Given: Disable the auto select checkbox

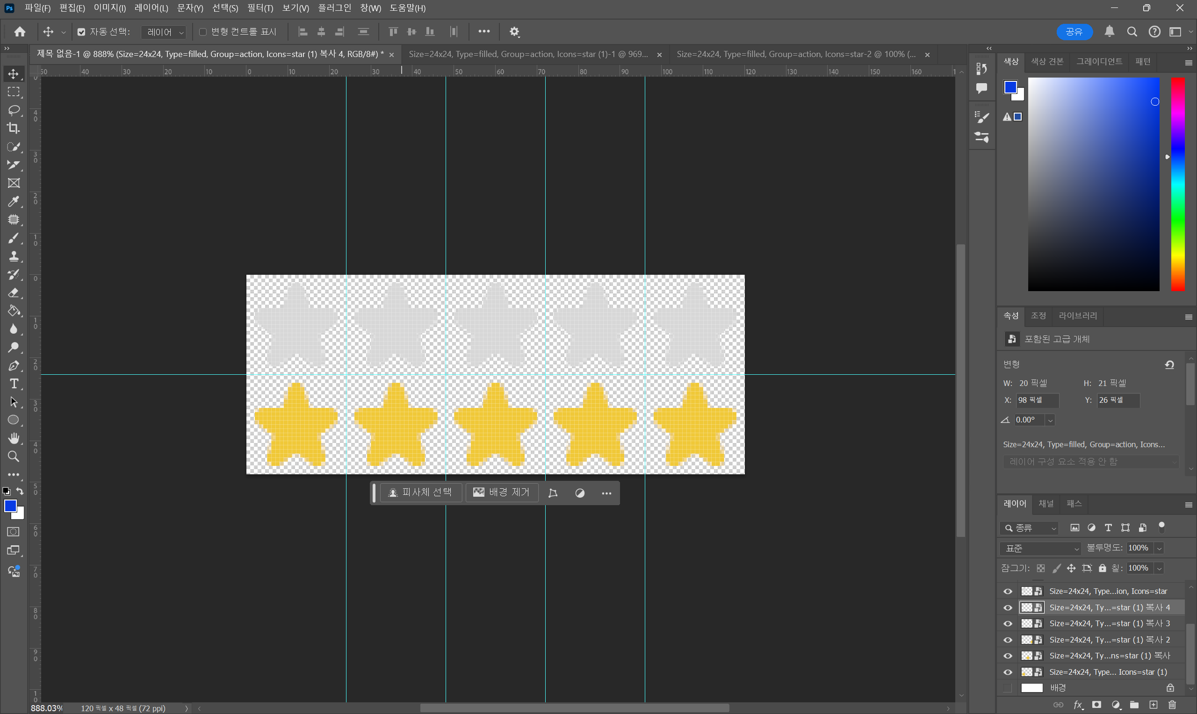Looking at the screenshot, I should [81, 32].
